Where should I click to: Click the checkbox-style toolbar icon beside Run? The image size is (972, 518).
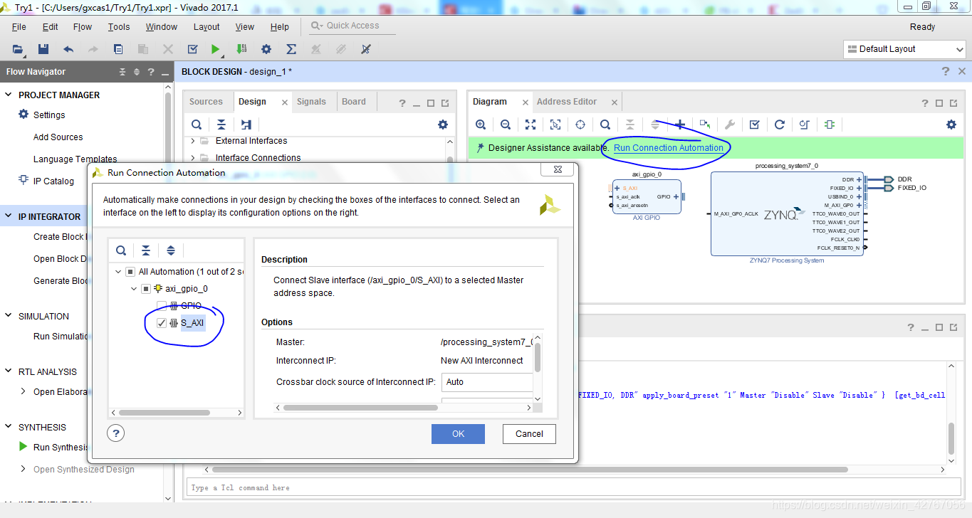pos(192,49)
